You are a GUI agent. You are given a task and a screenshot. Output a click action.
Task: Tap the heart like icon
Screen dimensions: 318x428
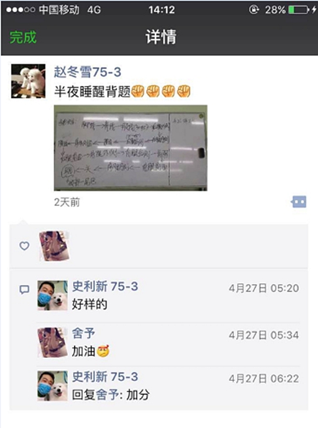pyautogui.click(x=24, y=246)
